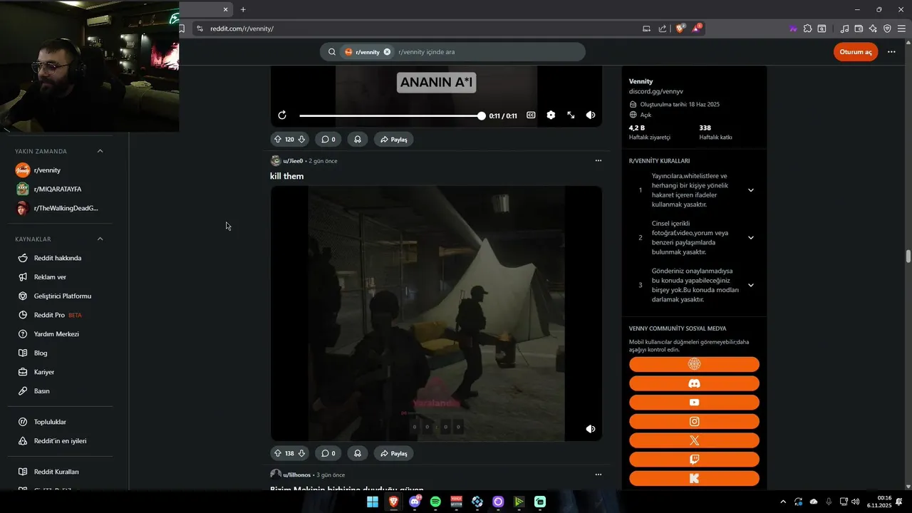Remove r/vennity filter from search box
912x513 pixels.
[387, 52]
